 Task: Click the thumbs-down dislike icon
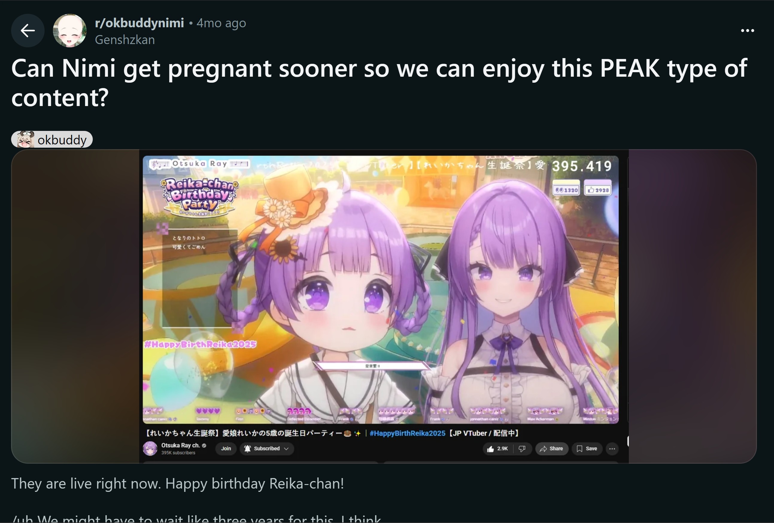(522, 449)
